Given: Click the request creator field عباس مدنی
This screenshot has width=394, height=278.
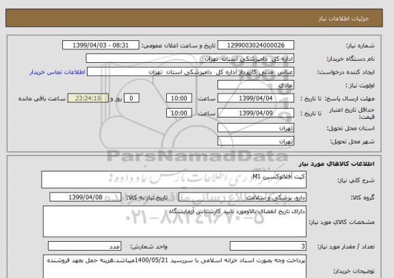Looking at the screenshot, I should pyautogui.click(x=190, y=72).
